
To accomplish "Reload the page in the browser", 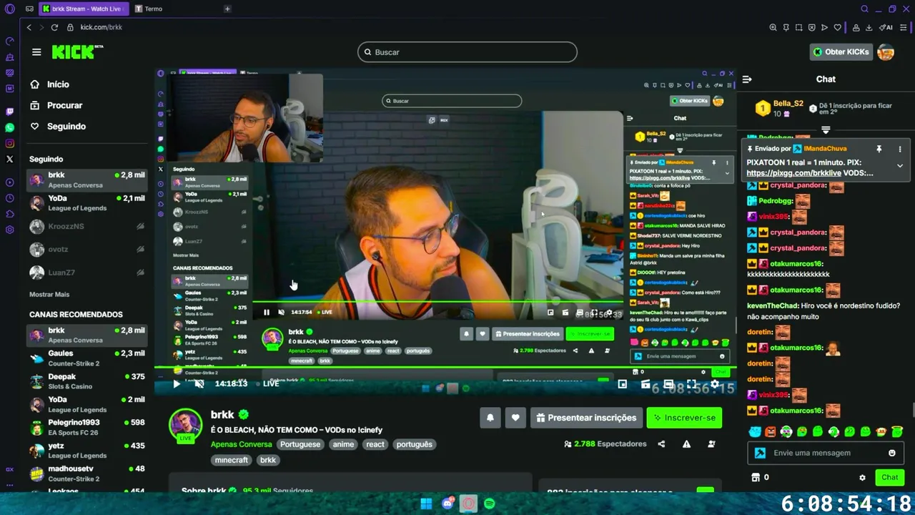I will pos(54,27).
